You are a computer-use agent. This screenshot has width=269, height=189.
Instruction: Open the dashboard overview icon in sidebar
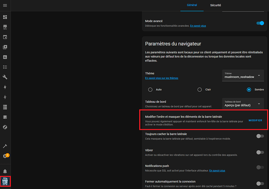(5, 17)
